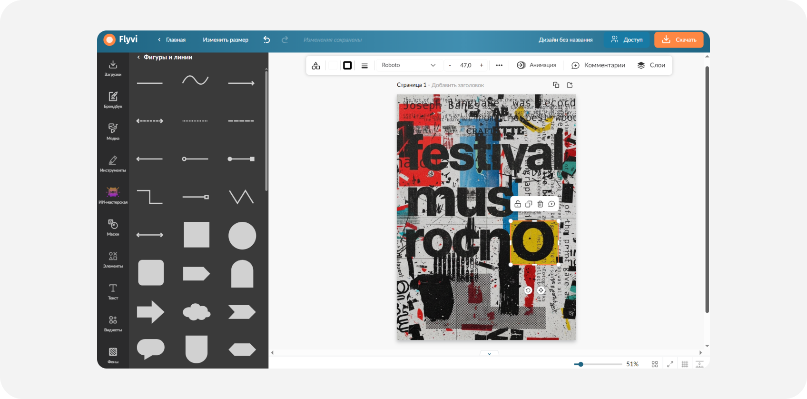The width and height of the screenshot is (807, 399).
Task: Undo the last change
Action: tap(266, 40)
